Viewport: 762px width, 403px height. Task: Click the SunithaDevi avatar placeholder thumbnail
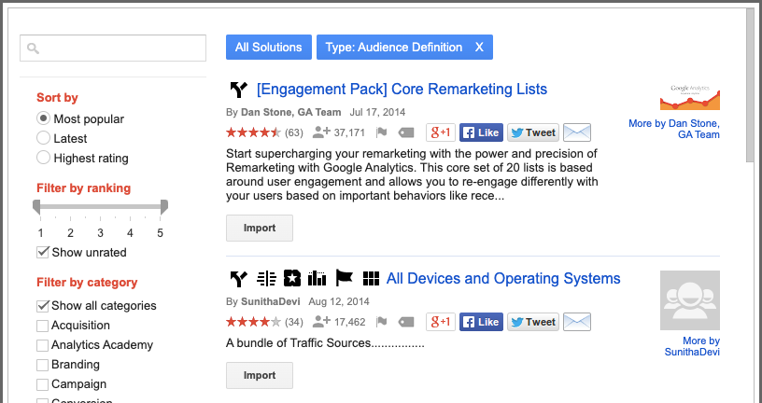click(x=690, y=300)
